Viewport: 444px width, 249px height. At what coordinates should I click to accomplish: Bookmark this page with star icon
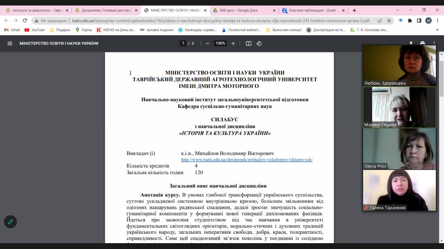coord(389,20)
